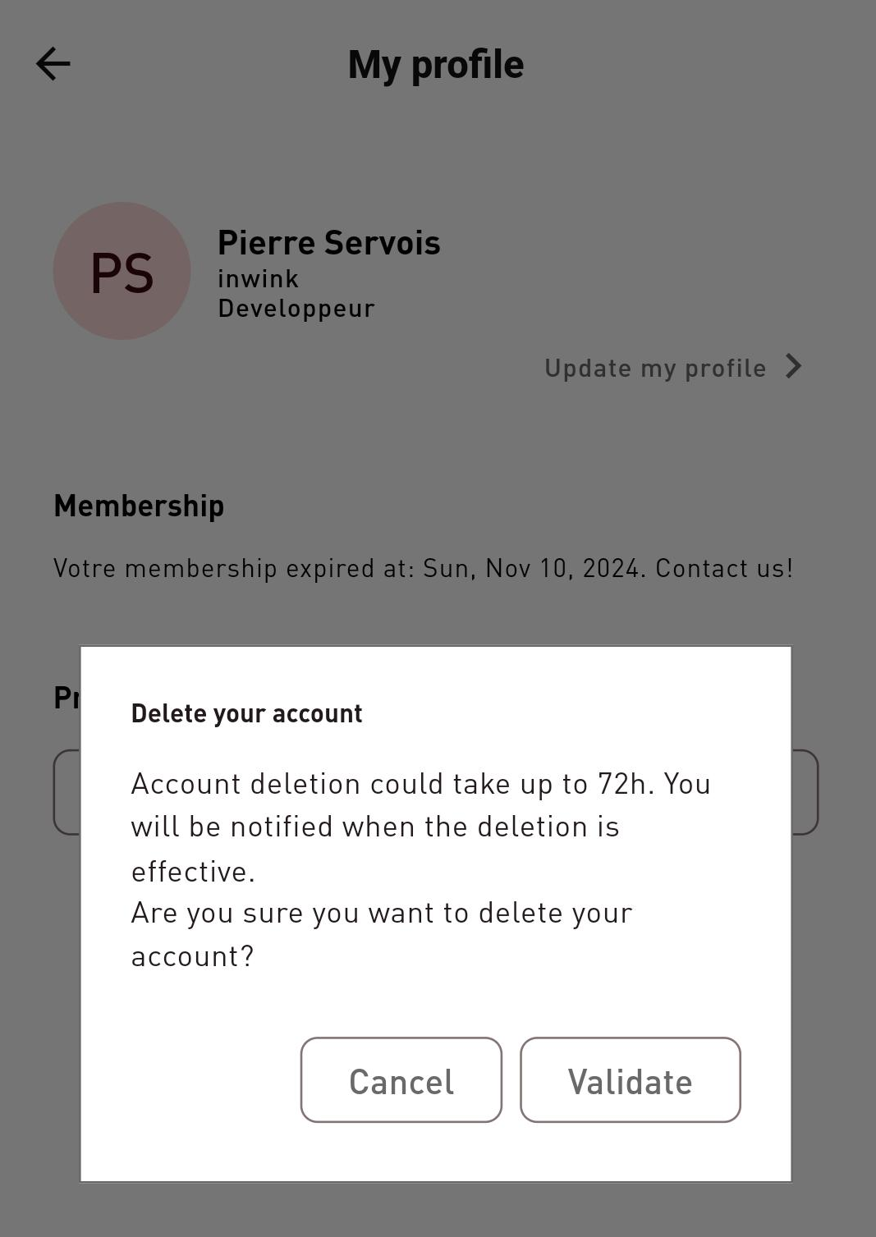Click the My profile header title
Screen dimensions: 876x1237
click(x=435, y=64)
